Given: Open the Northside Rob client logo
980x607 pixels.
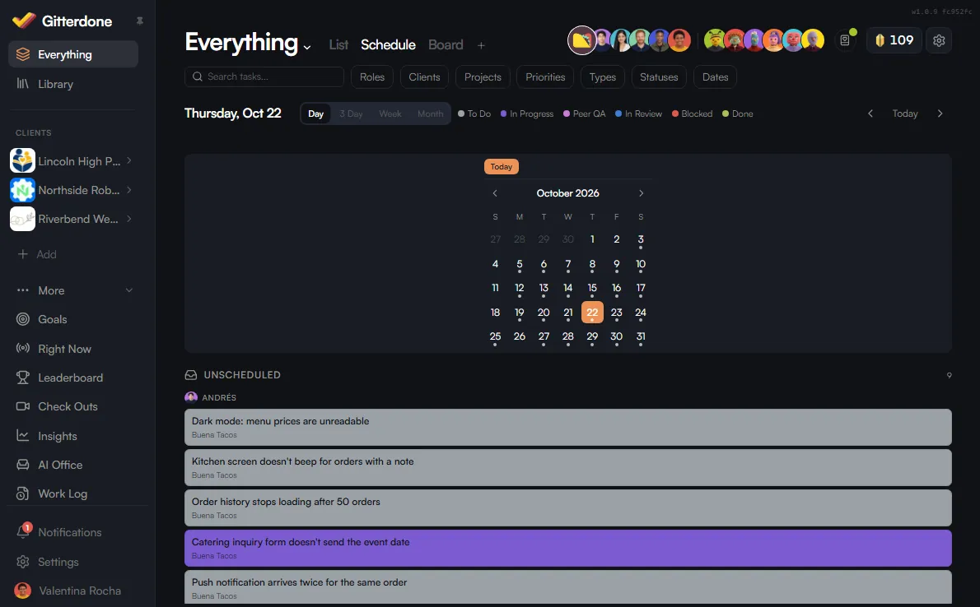Looking at the screenshot, I should click(x=22, y=190).
